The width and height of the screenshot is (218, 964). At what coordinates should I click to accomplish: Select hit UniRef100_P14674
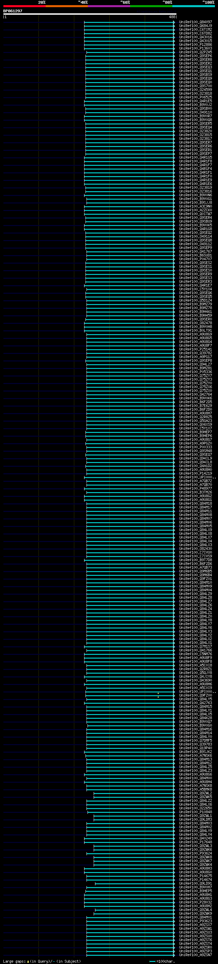tap(196, 880)
